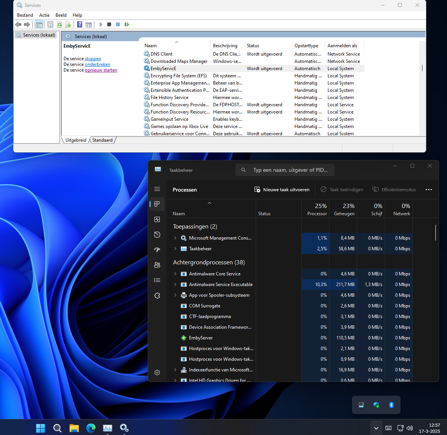Switch to the Standaard tab
The image size is (447, 435).
[102, 140]
